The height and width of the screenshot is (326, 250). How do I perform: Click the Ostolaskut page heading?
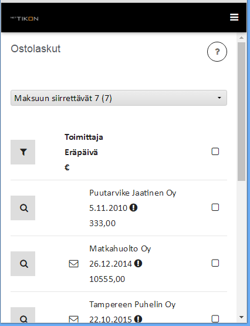(36, 49)
